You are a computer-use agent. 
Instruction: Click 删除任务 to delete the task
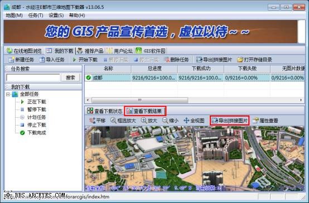177,60
